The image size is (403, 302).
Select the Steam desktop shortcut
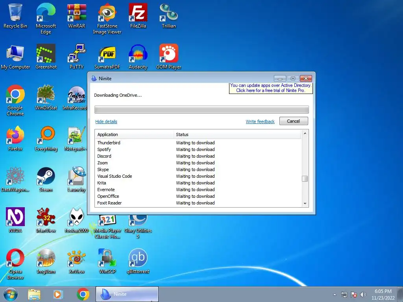46,180
